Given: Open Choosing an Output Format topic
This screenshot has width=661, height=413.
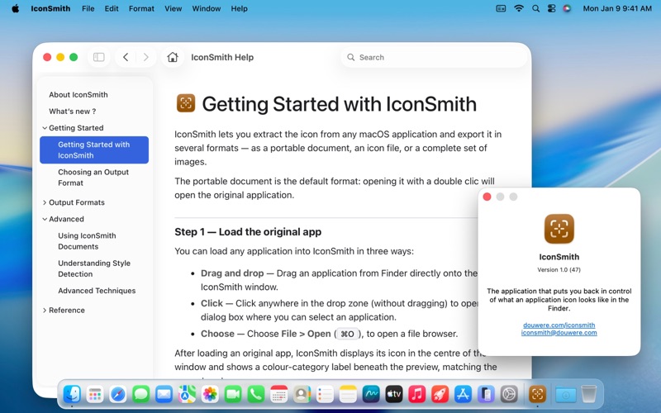Looking at the screenshot, I should [94, 178].
